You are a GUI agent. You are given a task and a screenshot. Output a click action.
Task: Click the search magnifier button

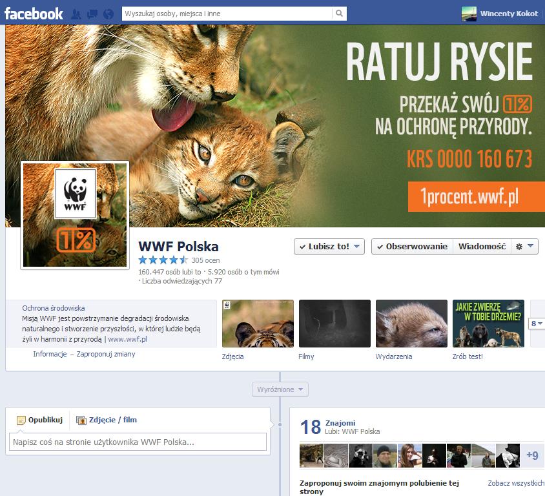pos(339,14)
